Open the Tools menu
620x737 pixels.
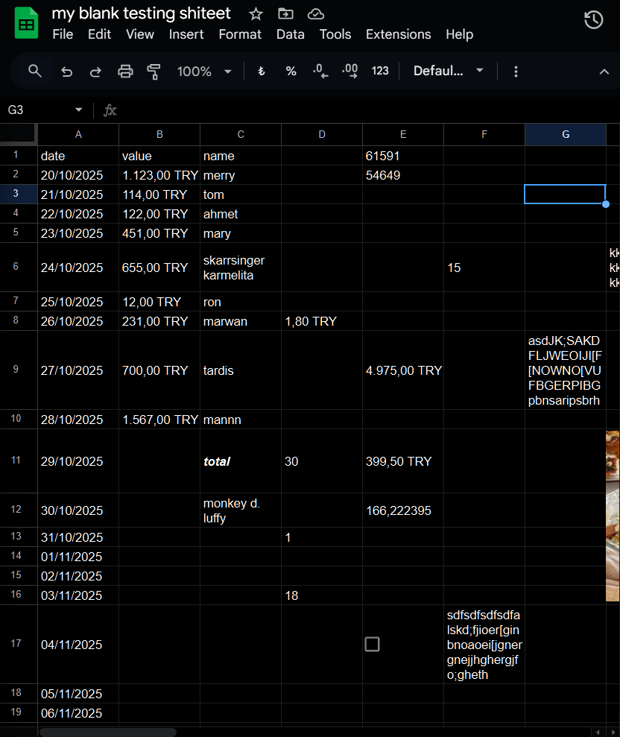(x=335, y=34)
